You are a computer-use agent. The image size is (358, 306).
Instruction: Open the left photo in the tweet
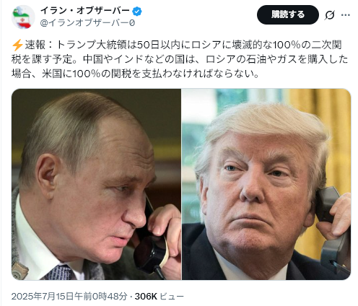96,184
